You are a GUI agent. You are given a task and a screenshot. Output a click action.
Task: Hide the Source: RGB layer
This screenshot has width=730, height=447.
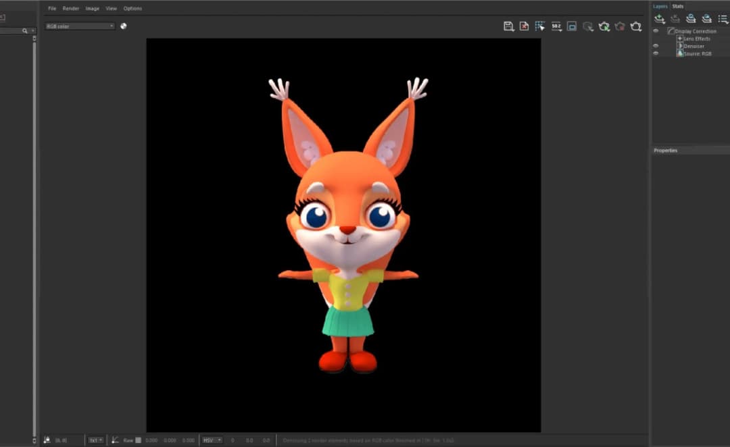pyautogui.click(x=656, y=53)
